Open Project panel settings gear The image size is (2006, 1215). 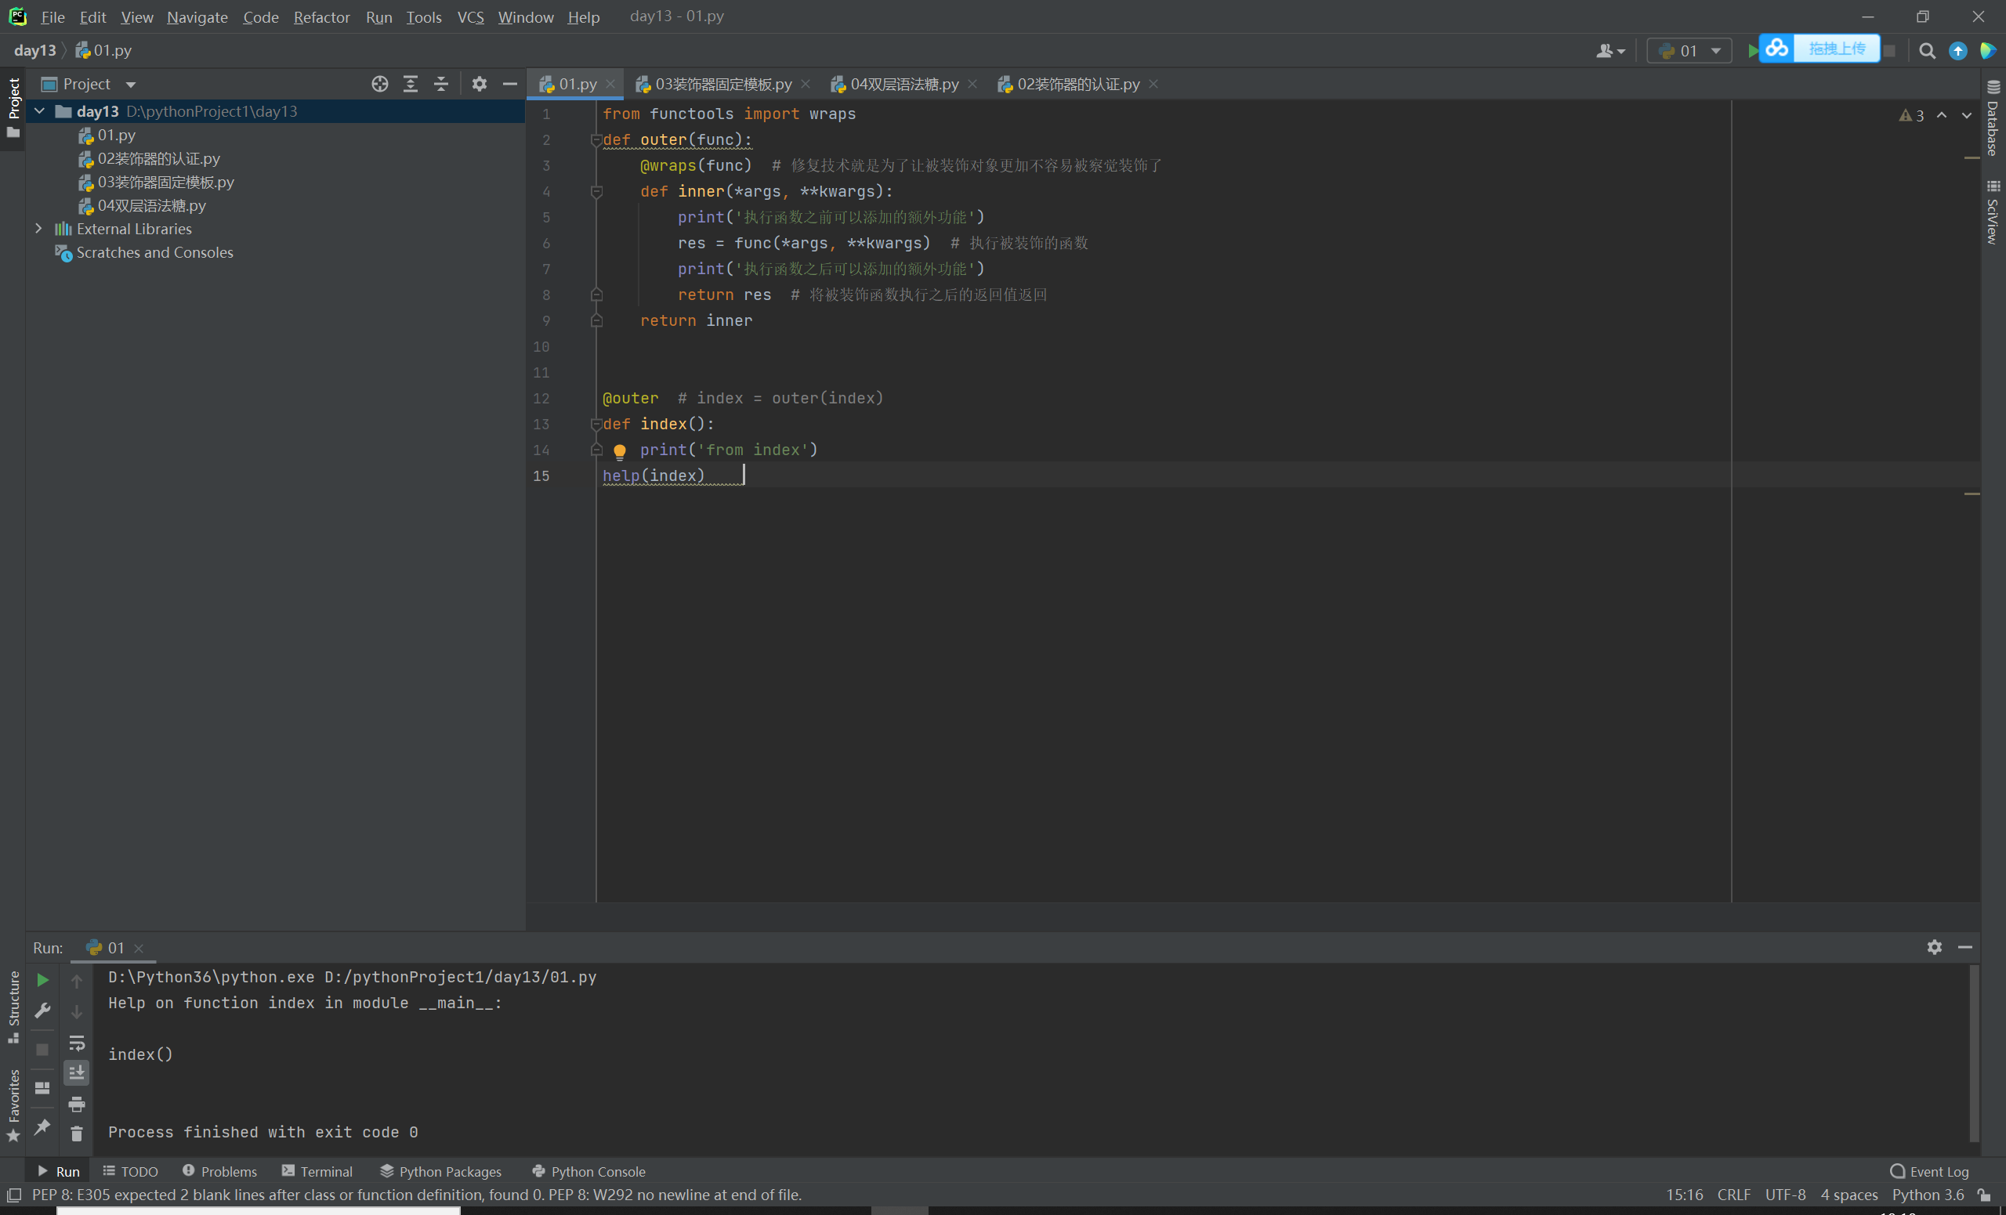480,84
